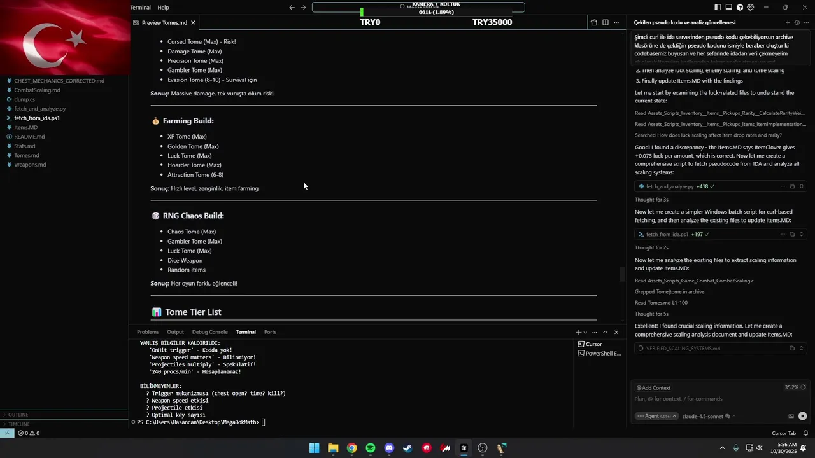Open Stats.md file

pos(25,146)
